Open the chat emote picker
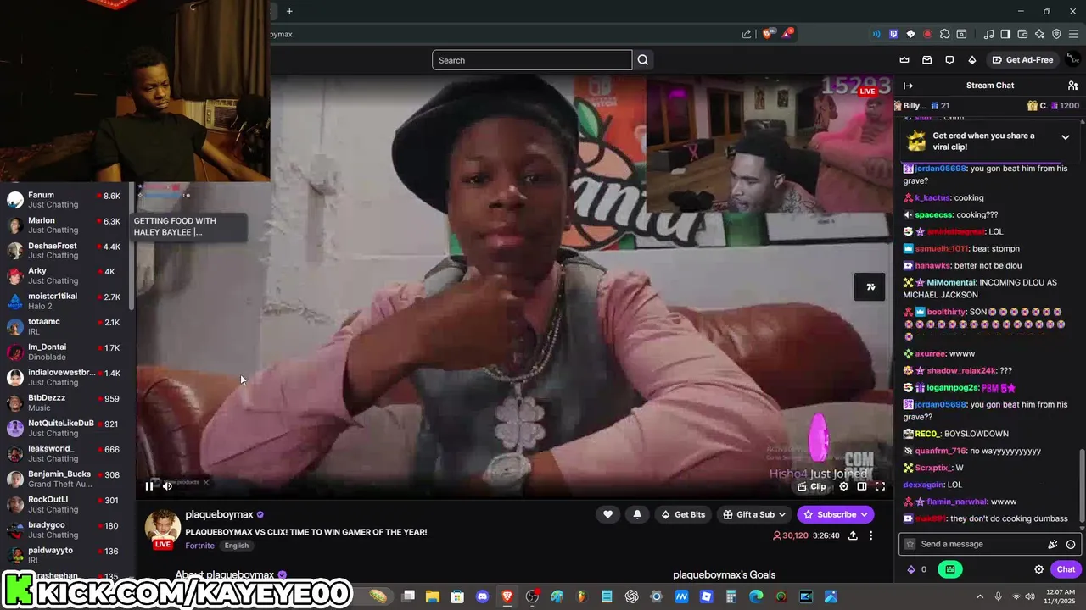 (1071, 545)
